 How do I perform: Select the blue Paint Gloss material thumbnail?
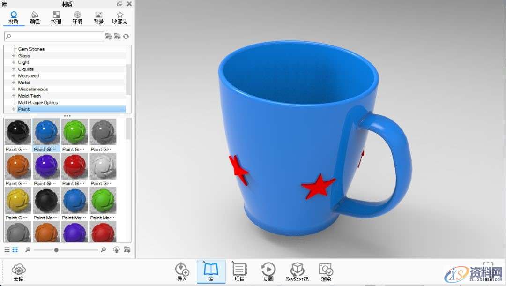click(46, 132)
